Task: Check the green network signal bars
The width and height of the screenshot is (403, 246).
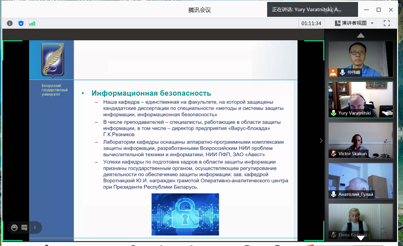Action: (32, 23)
